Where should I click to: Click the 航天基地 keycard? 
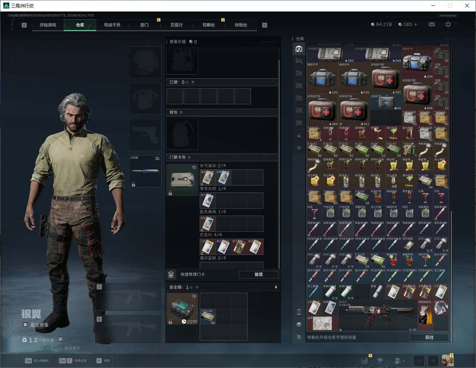pos(208,224)
